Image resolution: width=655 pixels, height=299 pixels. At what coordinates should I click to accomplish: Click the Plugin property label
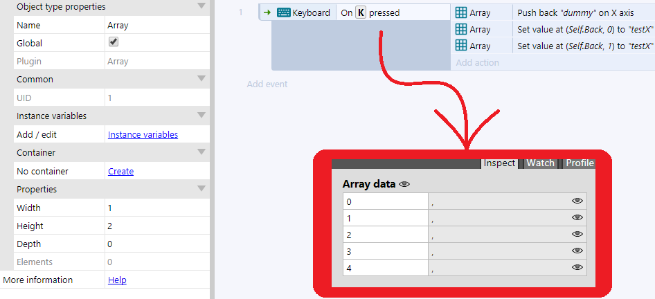point(29,62)
